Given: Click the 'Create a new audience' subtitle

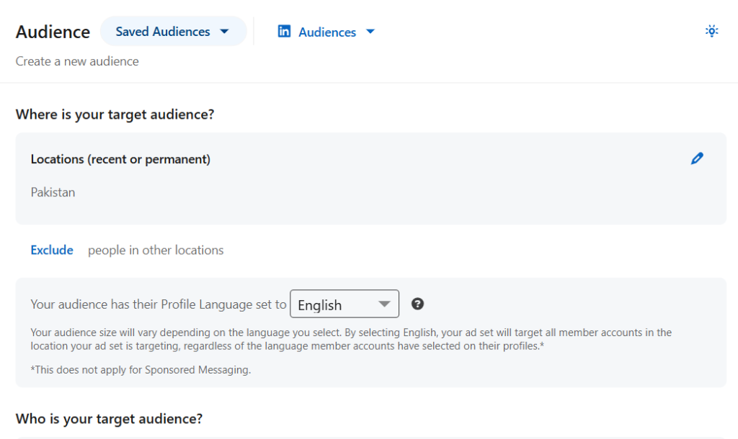Looking at the screenshot, I should coord(77,61).
